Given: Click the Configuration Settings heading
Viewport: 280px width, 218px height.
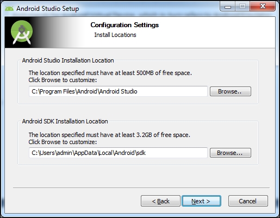Looking at the screenshot, I should click(125, 25).
